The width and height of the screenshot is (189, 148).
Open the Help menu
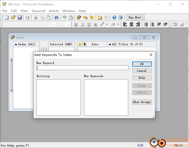point(82,11)
